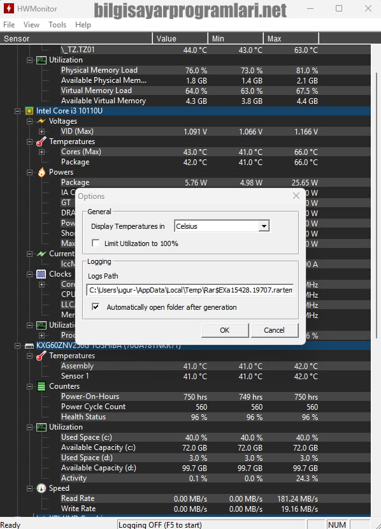Click the NUM status bar indicator
This screenshot has height=529, width=381.
click(337, 525)
